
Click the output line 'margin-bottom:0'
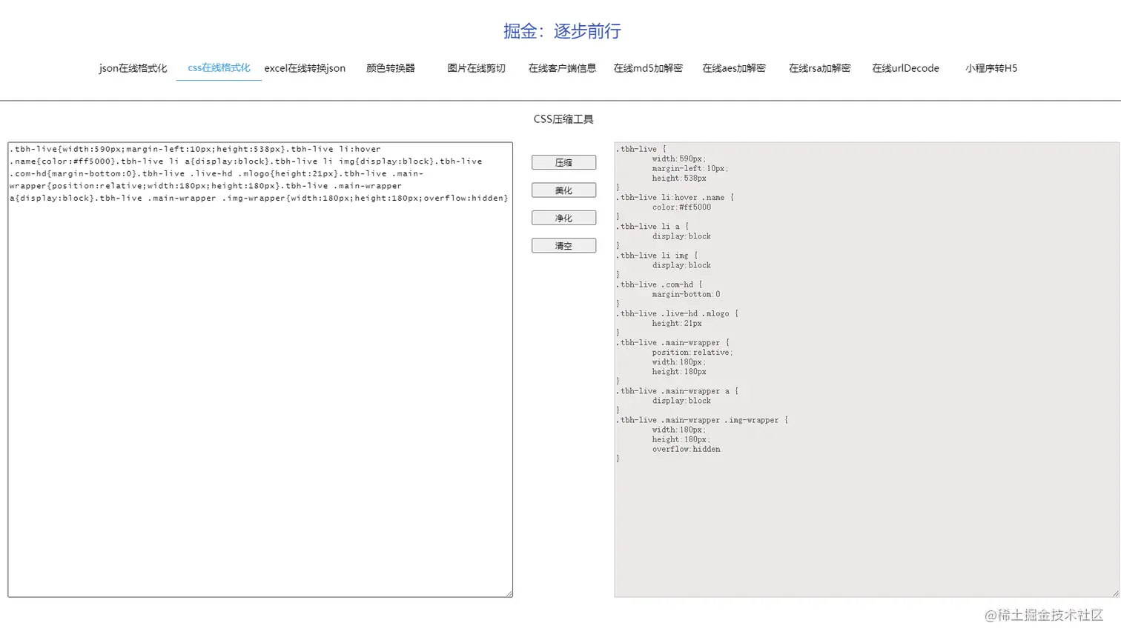click(x=686, y=294)
